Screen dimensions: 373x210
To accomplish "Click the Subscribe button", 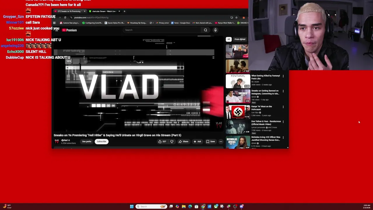I will click(101, 141).
